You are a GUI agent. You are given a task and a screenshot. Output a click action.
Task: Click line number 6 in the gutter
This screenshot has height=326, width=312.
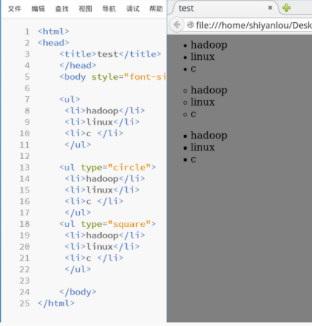coord(27,88)
